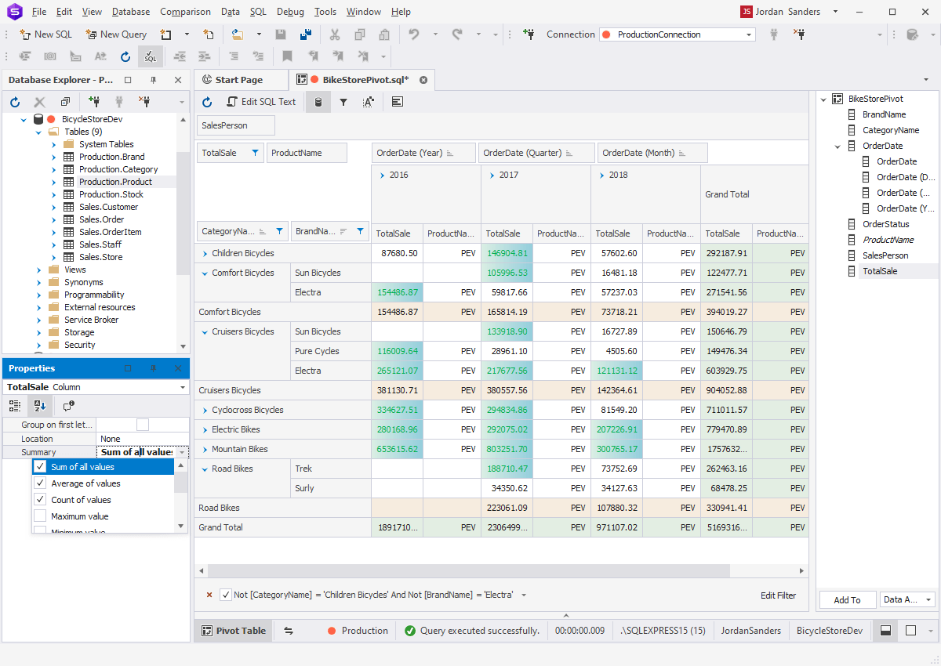The image size is (941, 666).
Task: Toggle a bookmark in the editor toolbar
Action: click(287, 56)
